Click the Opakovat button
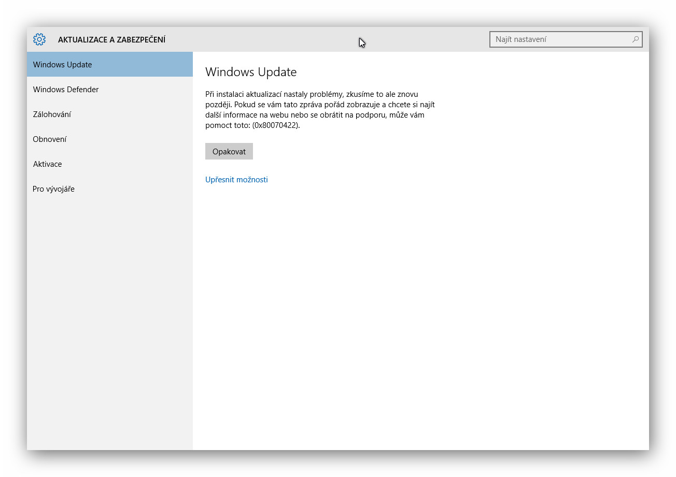 coord(229,151)
